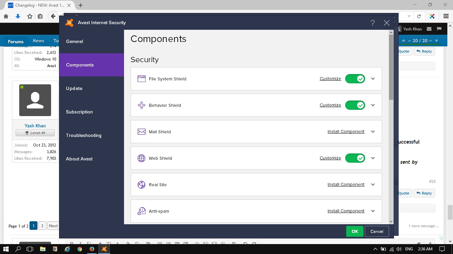Click Customize for Behavior Shield
Viewport: 453px width, 254px height.
tap(330, 105)
